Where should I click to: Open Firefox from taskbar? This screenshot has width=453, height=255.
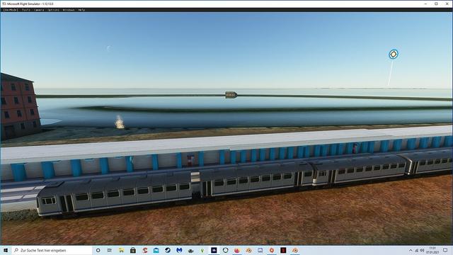click(237, 250)
